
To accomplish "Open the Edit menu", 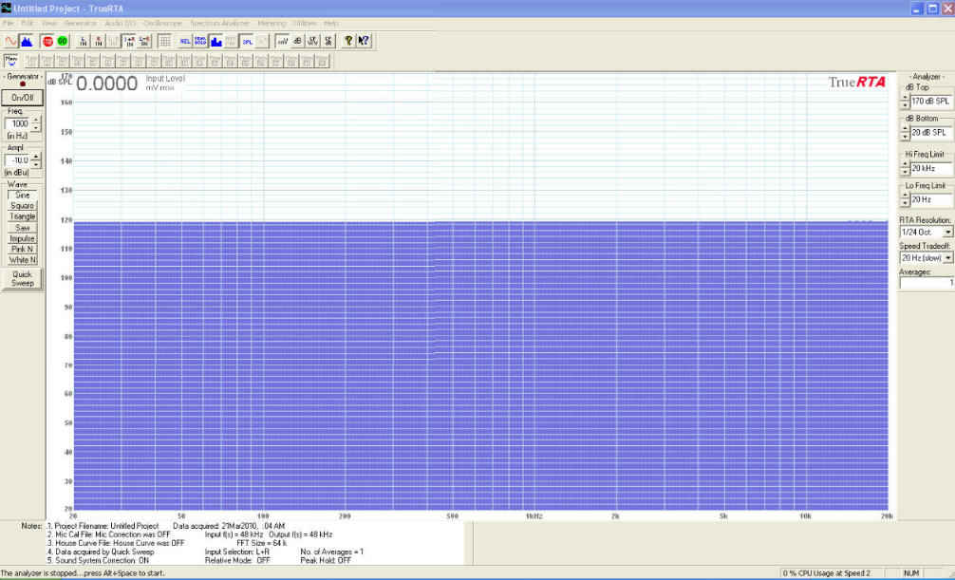I will point(28,23).
